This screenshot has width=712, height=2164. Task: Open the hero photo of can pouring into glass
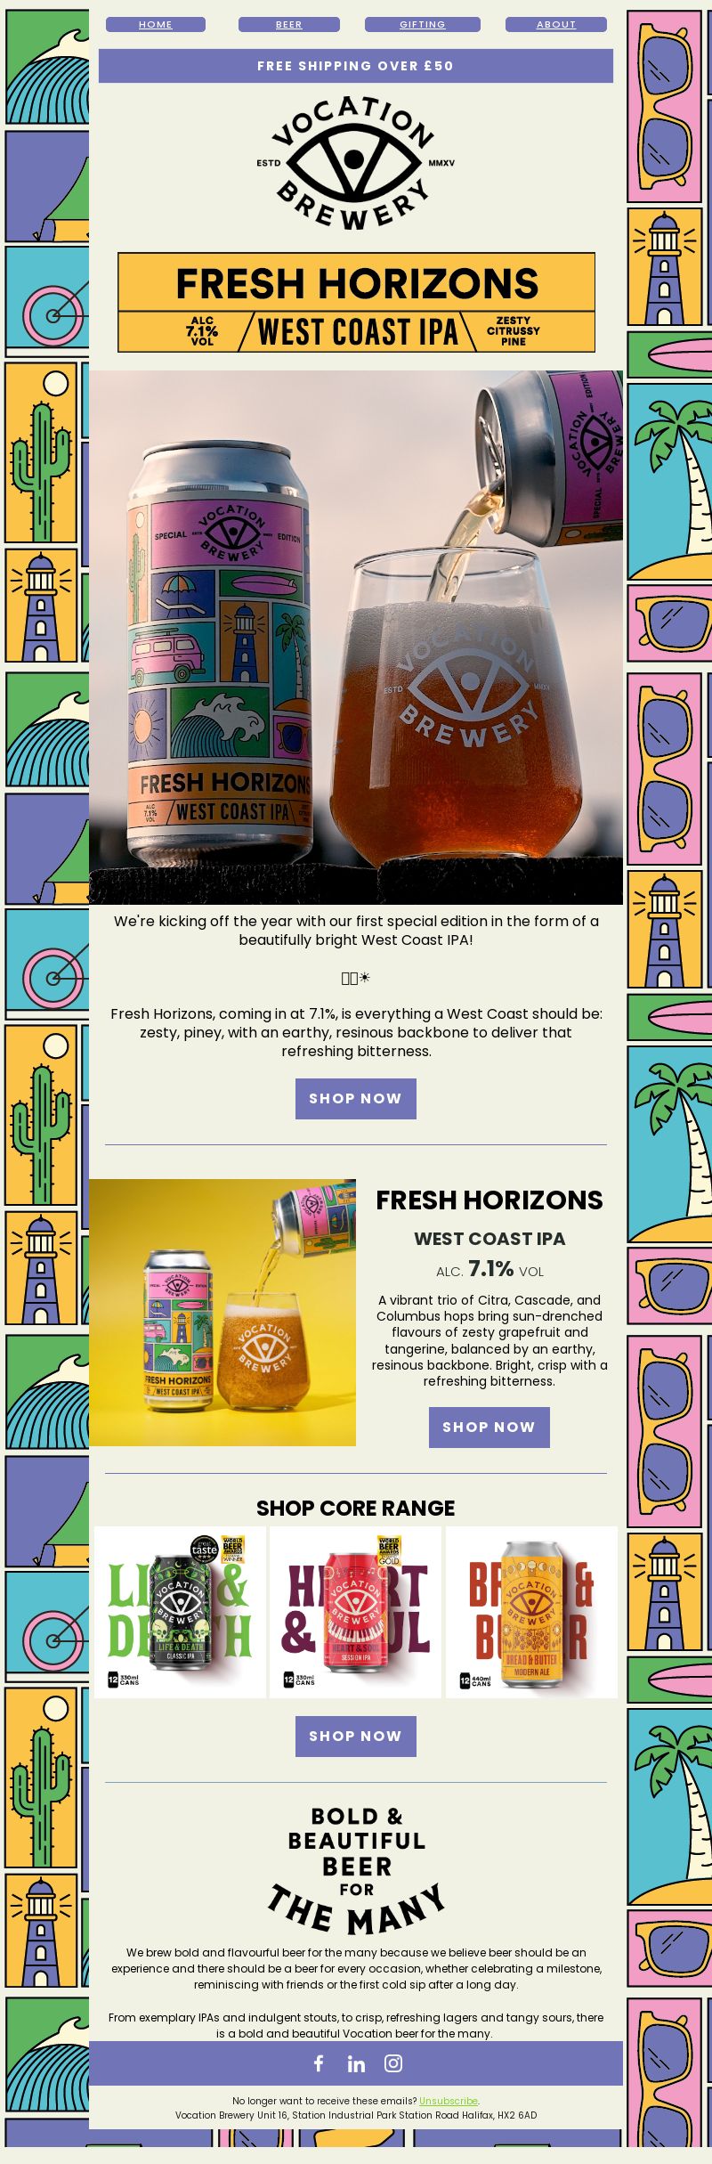[x=356, y=638]
